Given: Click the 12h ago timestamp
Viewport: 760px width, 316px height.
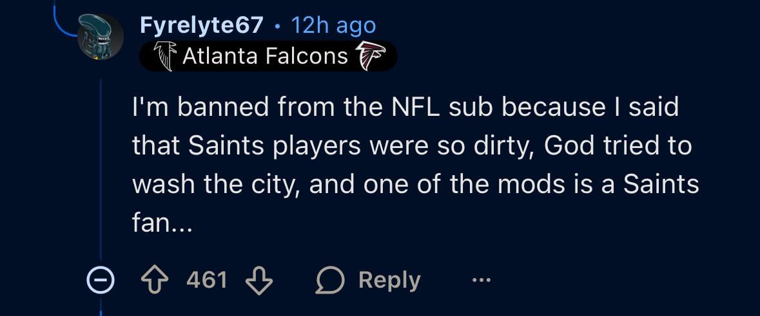Looking at the screenshot, I should coord(333,26).
